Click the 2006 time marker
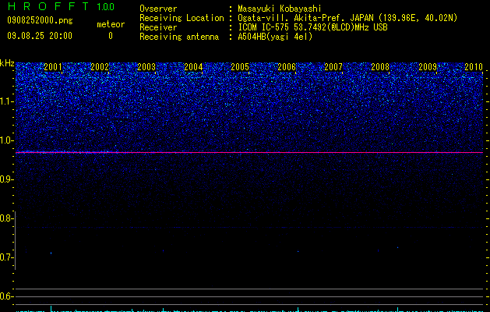The width and height of the screenshot is (490, 312). click(287, 66)
